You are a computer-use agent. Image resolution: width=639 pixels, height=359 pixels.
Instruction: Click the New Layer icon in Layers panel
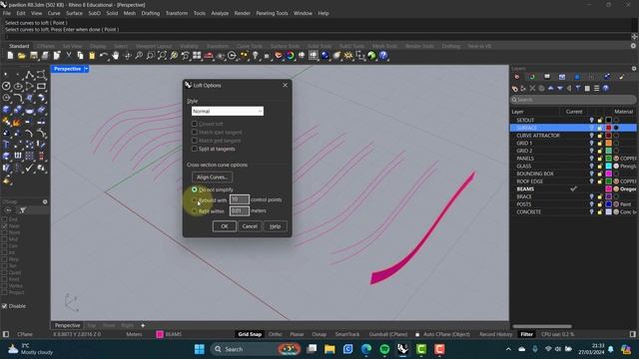coord(515,89)
